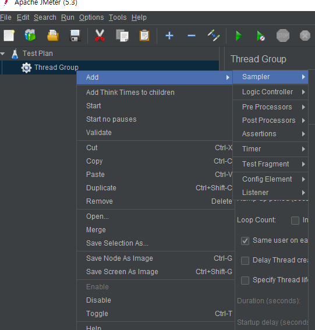315x330 pixels.
Task: Collapse the Test Plan tree node
Action: [x=3, y=54]
